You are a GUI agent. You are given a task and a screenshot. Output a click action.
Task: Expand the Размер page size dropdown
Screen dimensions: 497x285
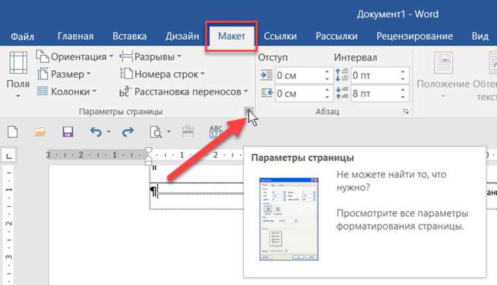click(64, 74)
